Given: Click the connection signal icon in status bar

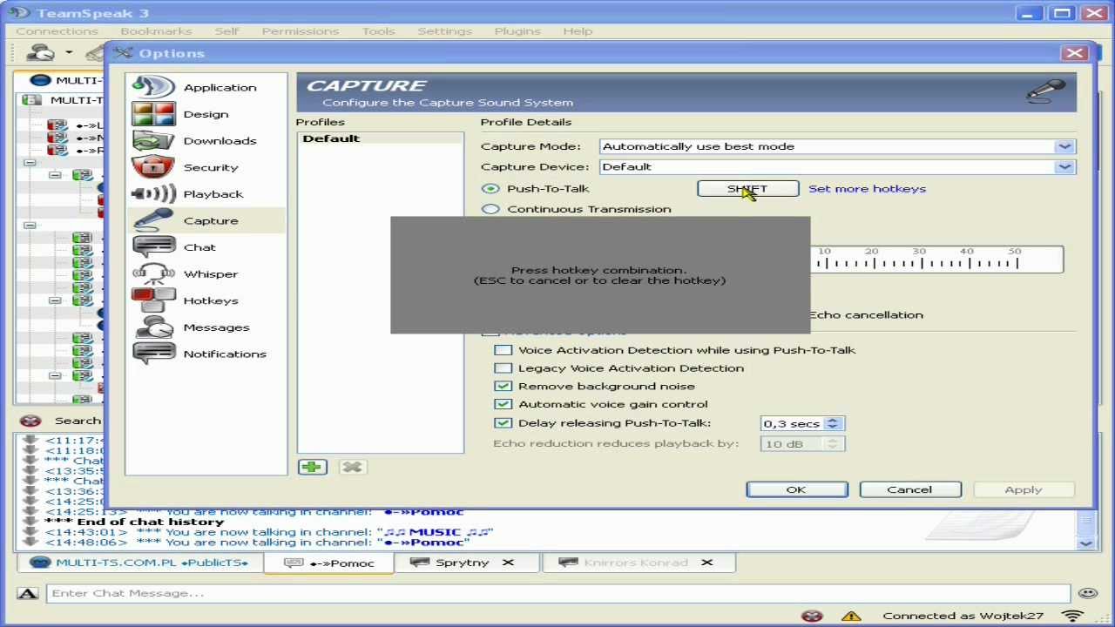Looking at the screenshot, I should point(1072,616).
